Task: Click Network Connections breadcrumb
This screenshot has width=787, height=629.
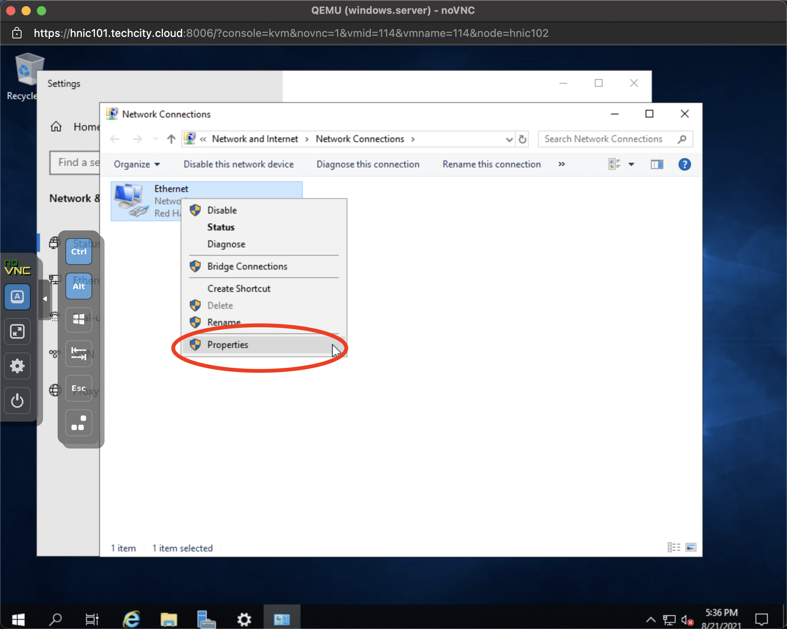Action: (x=360, y=139)
